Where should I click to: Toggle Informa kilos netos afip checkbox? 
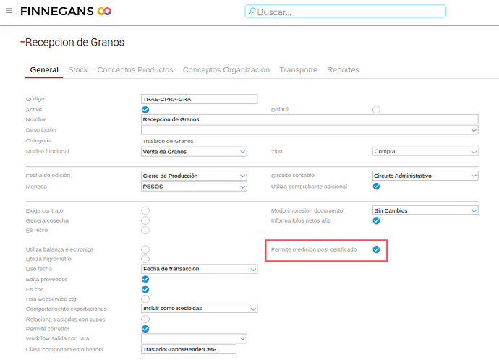tap(376, 220)
